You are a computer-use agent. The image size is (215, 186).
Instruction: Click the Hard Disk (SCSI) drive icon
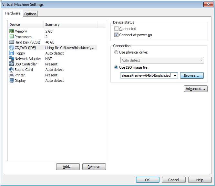coord(12,42)
